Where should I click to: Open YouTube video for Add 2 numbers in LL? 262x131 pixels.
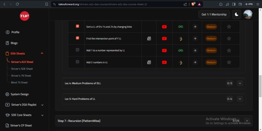164,63
